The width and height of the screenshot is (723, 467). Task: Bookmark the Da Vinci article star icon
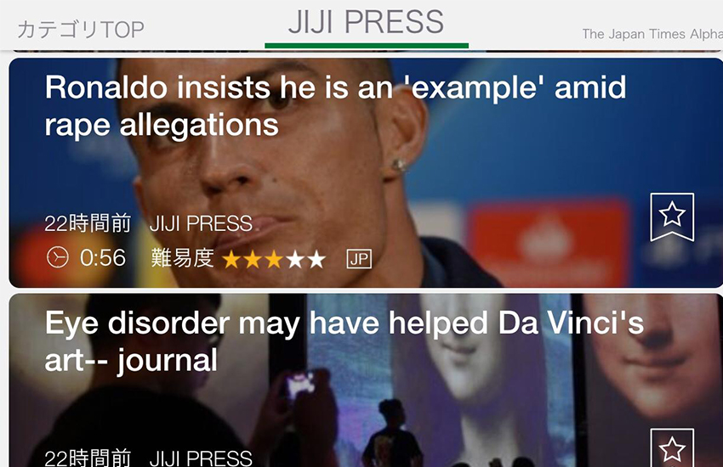click(672, 447)
